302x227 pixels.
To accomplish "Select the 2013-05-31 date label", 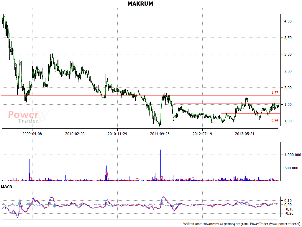I will click(245, 134).
